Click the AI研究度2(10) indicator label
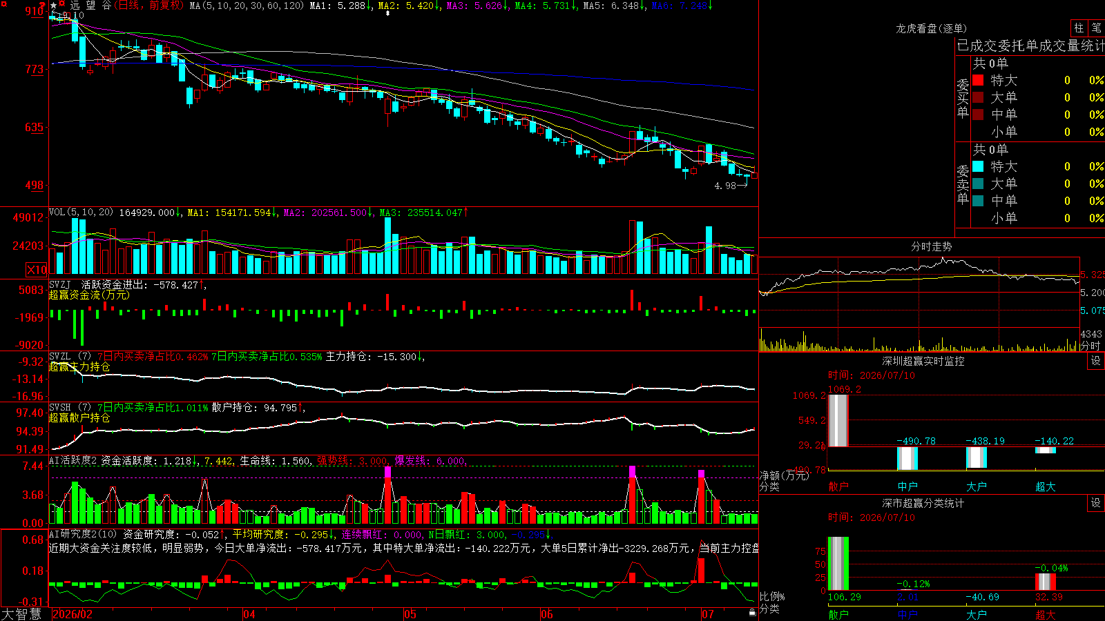1105x621 pixels. coord(84,534)
